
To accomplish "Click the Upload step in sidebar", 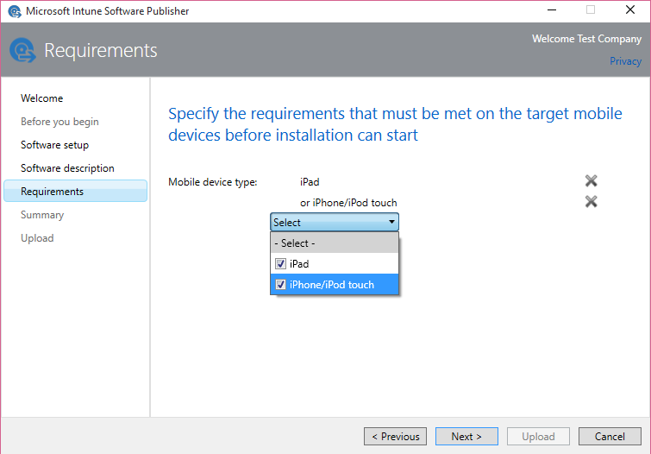I will coord(37,238).
